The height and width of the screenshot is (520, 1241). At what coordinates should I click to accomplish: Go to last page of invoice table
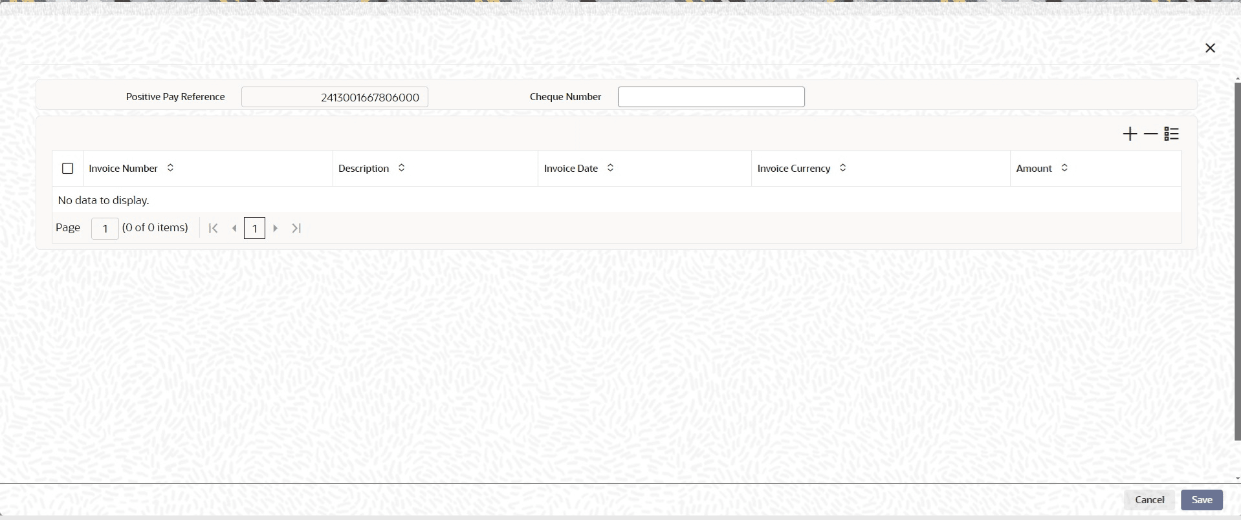(x=296, y=228)
